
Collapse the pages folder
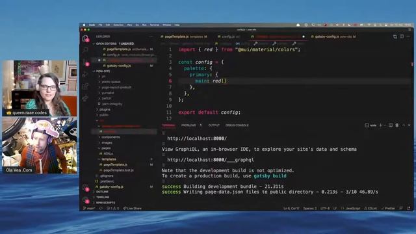tap(106, 148)
